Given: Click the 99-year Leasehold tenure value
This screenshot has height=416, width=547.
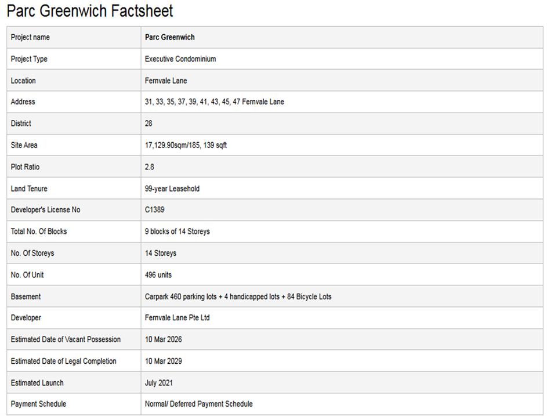Looking at the screenshot, I should point(172,189).
